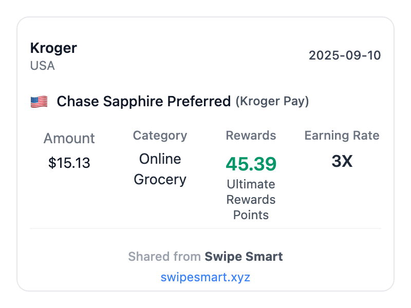This screenshot has width=411, height=308.
Task: Click the Kroger Pay payment method label
Action: tap(272, 102)
